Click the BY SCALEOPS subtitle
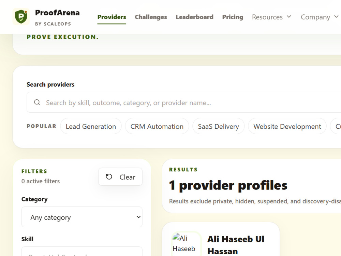The image size is (341, 256). pos(53,24)
